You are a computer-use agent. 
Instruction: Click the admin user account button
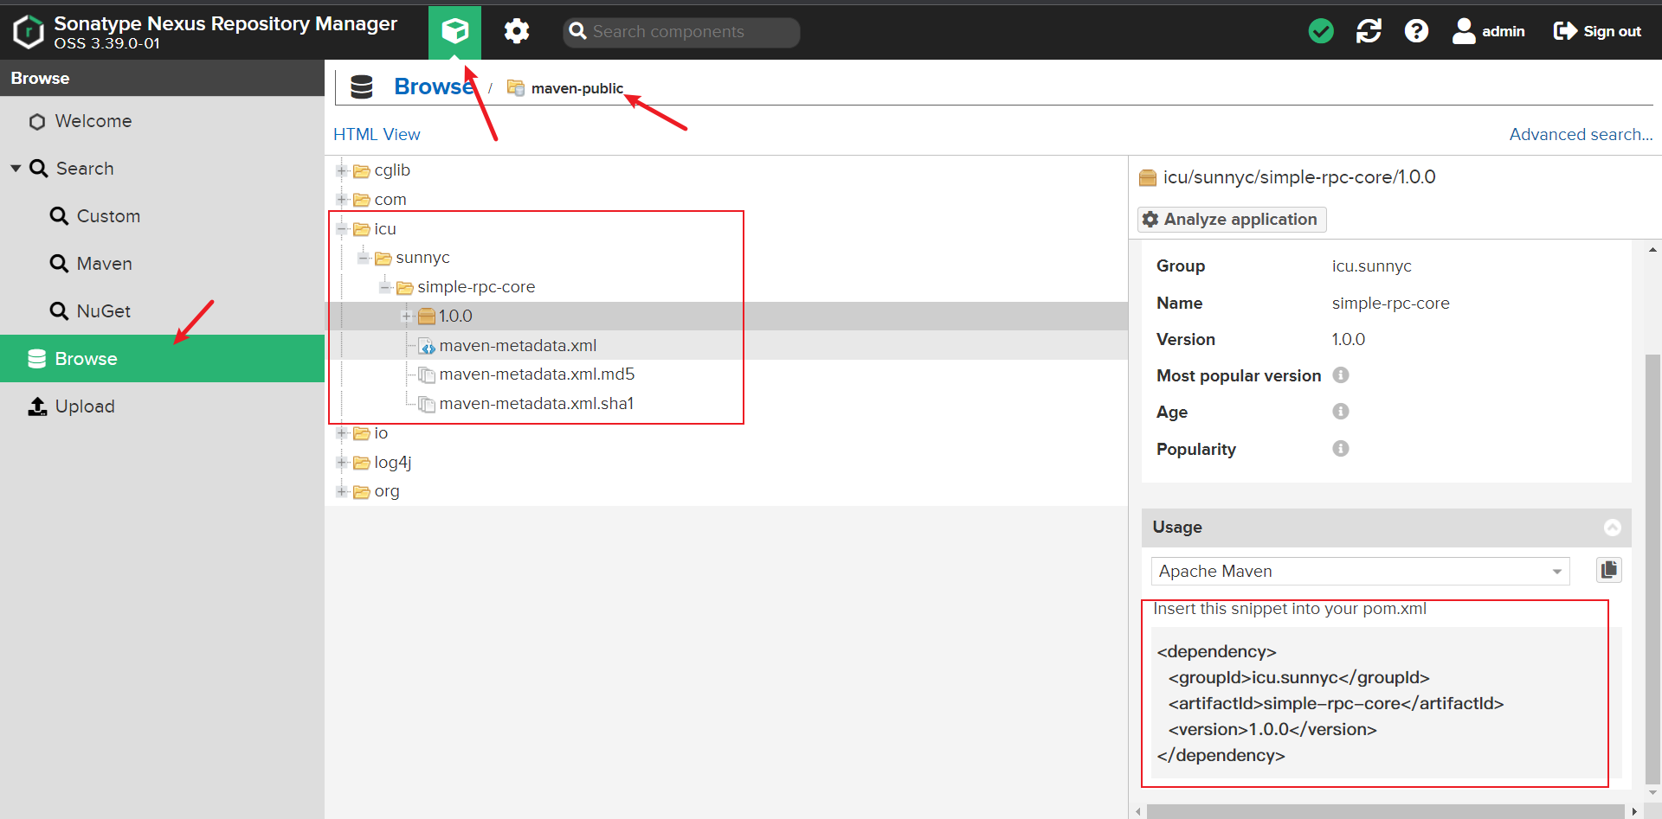(x=1489, y=31)
